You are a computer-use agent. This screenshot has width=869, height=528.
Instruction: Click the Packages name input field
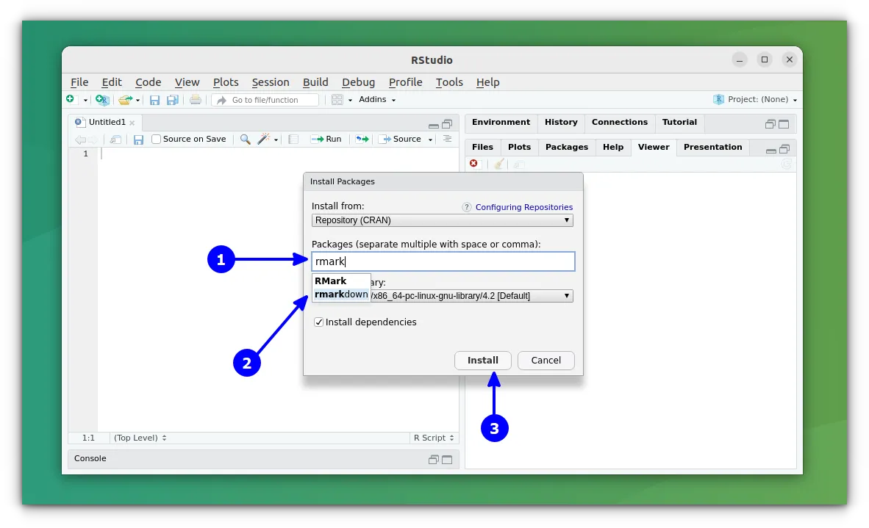coord(443,261)
